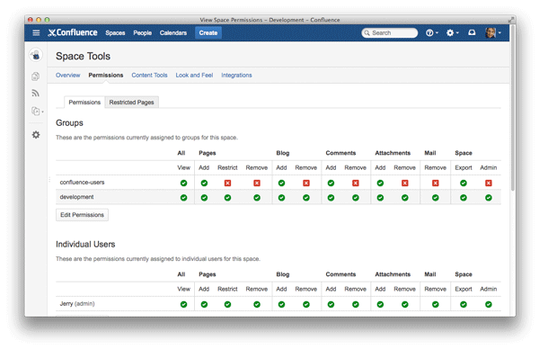Click the Create button

coord(208,32)
